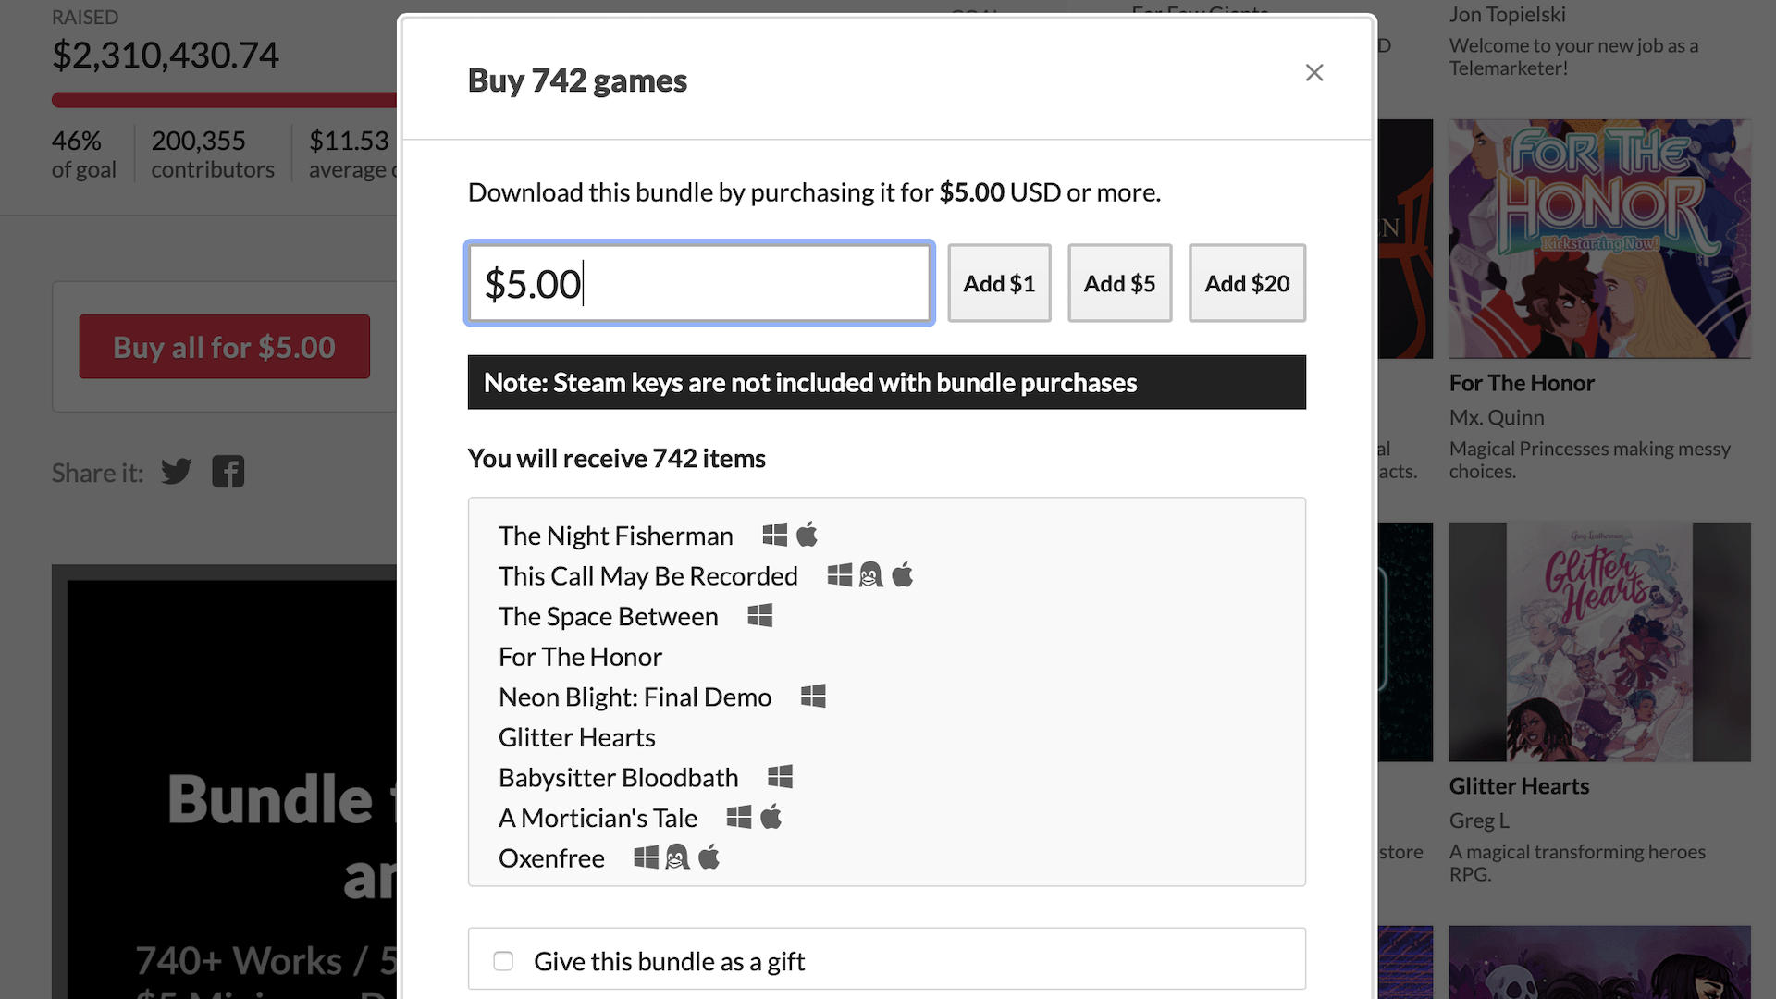Click Apple icon beside The Night Fisherman
The image size is (1776, 999).
click(x=807, y=534)
